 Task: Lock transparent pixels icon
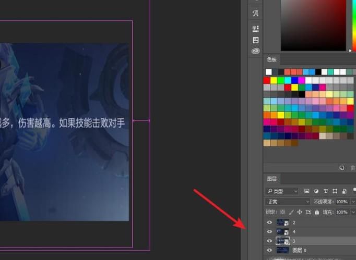283,212
